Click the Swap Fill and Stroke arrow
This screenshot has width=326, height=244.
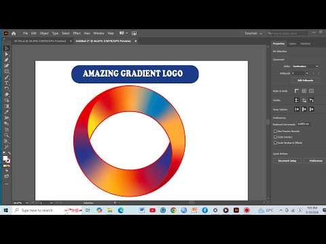(x=9, y=154)
